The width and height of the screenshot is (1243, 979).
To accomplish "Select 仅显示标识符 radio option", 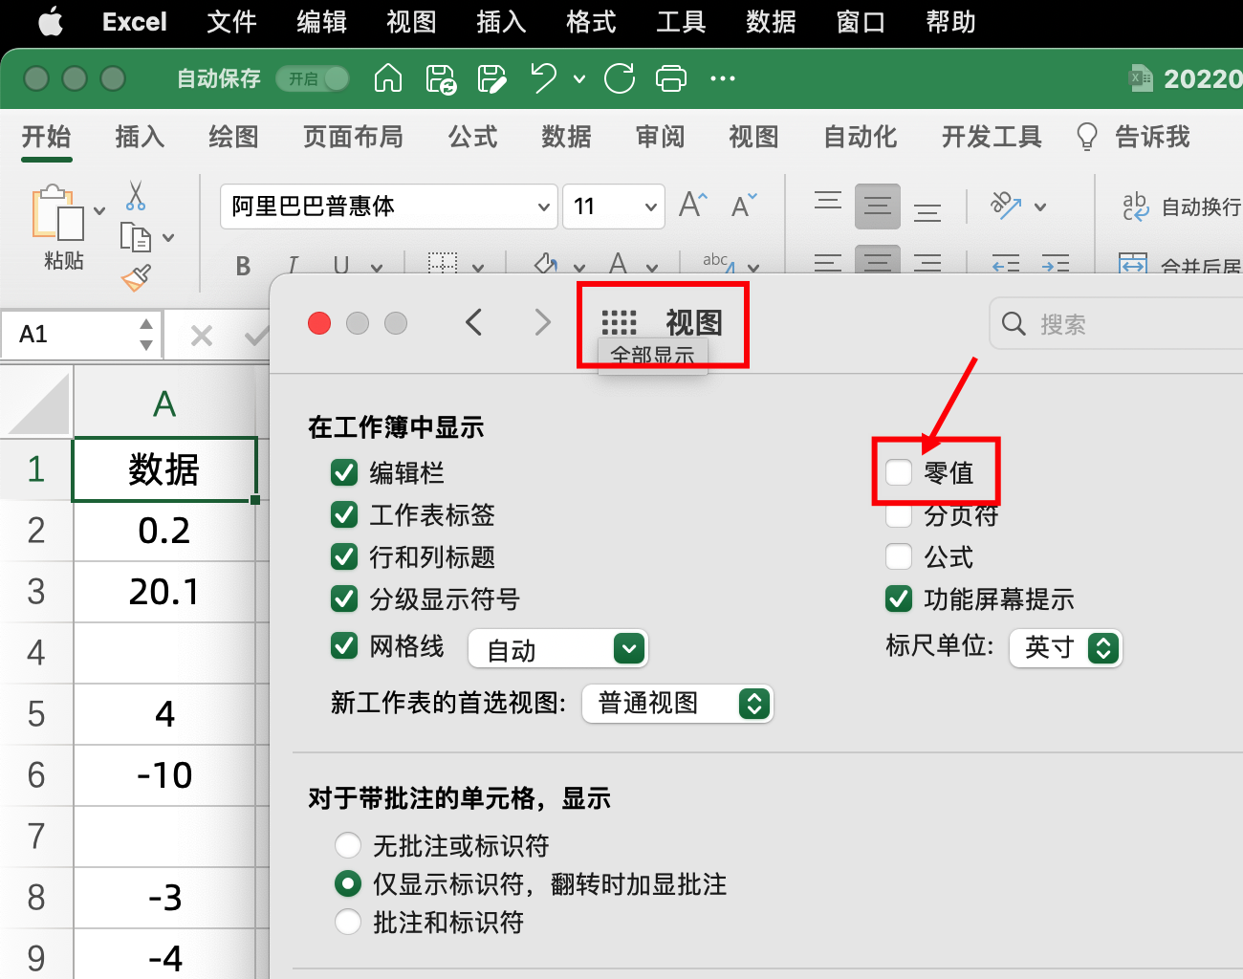I will 348,883.
